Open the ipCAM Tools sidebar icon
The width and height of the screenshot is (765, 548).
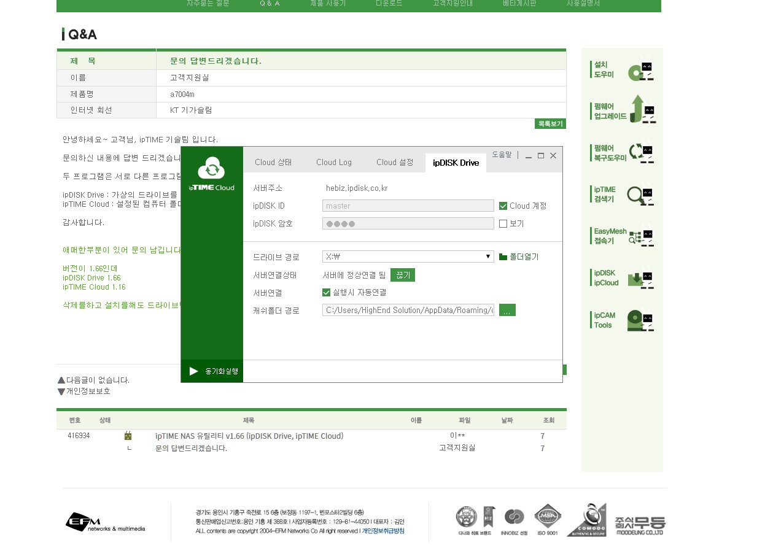(x=622, y=320)
